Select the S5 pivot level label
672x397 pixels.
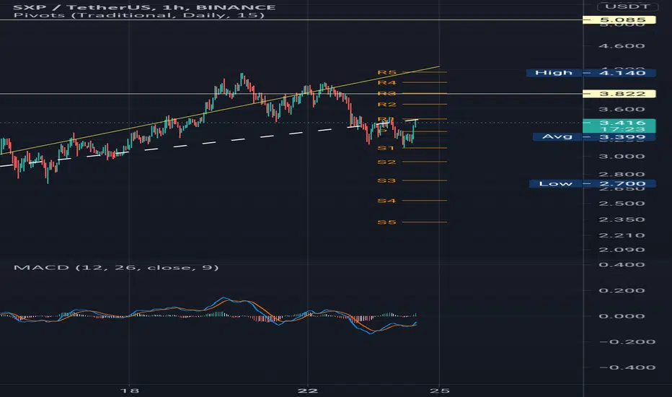(x=386, y=222)
